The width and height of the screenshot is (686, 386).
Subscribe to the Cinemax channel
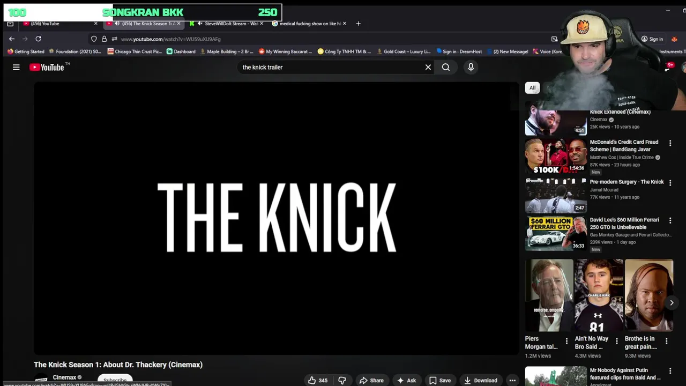point(115,380)
